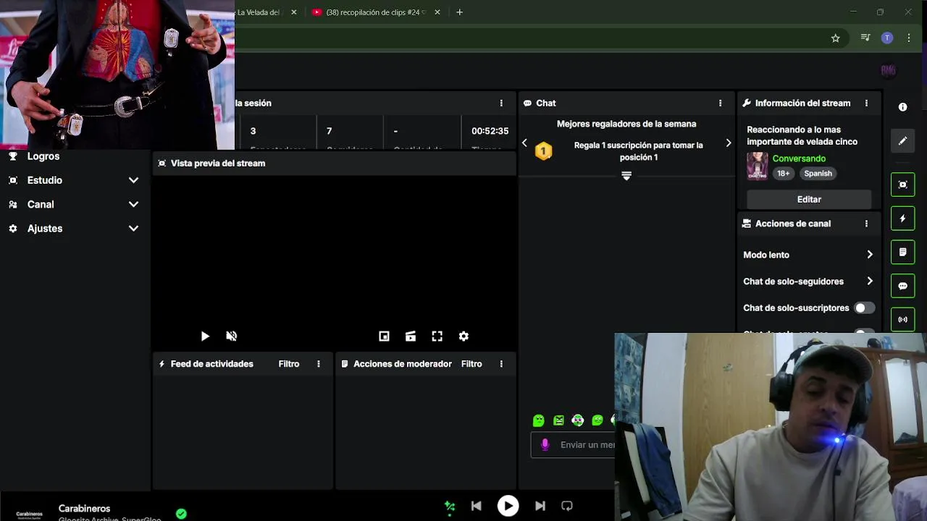Screen dimensions: 927x521
Task: Select the green angry face emote
Action: tap(558, 420)
